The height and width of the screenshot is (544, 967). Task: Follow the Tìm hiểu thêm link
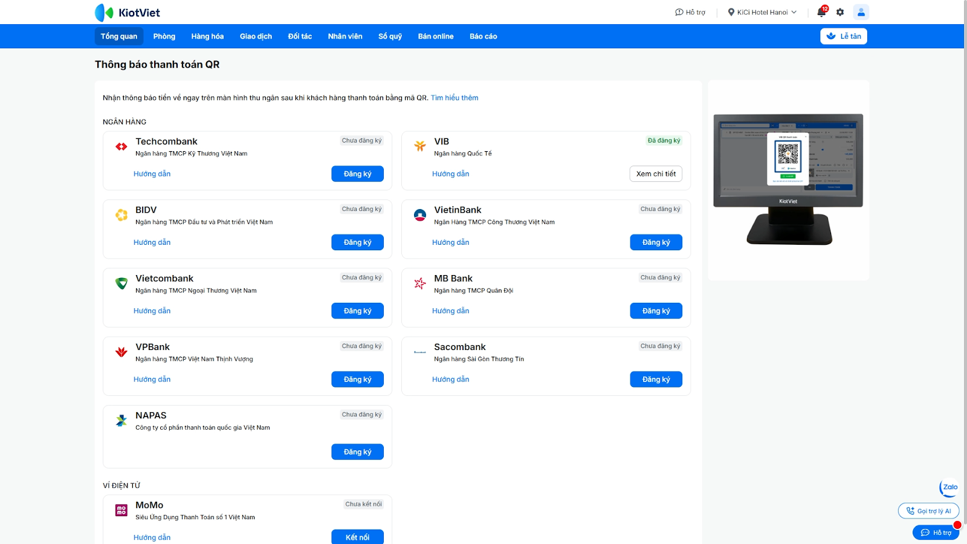click(x=454, y=98)
